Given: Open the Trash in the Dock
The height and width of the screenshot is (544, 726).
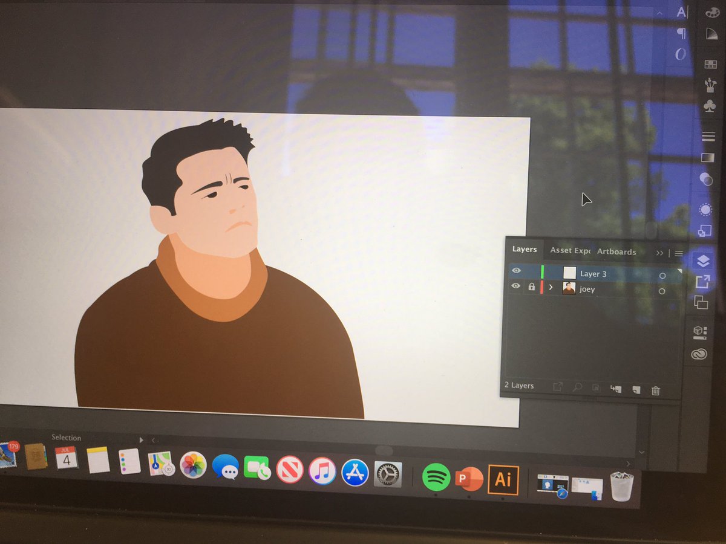Looking at the screenshot, I should click(x=621, y=486).
